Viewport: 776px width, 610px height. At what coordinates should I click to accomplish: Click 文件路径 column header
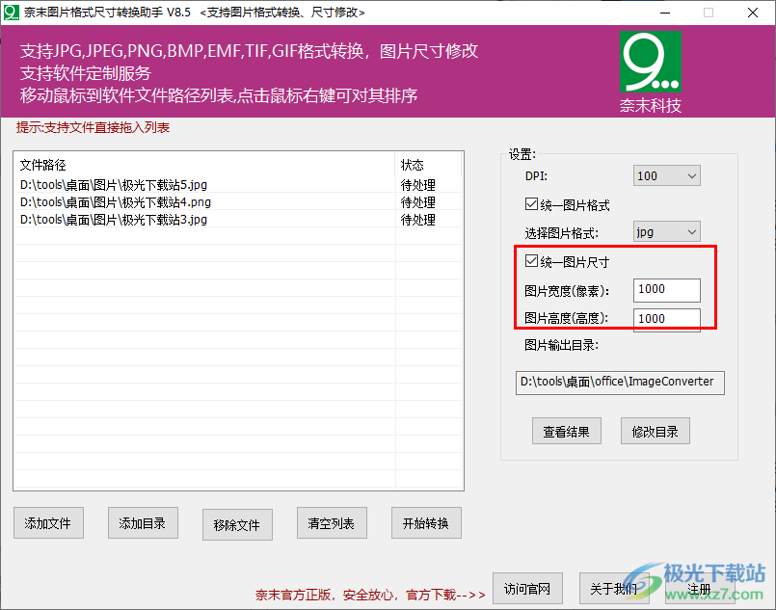(x=204, y=165)
